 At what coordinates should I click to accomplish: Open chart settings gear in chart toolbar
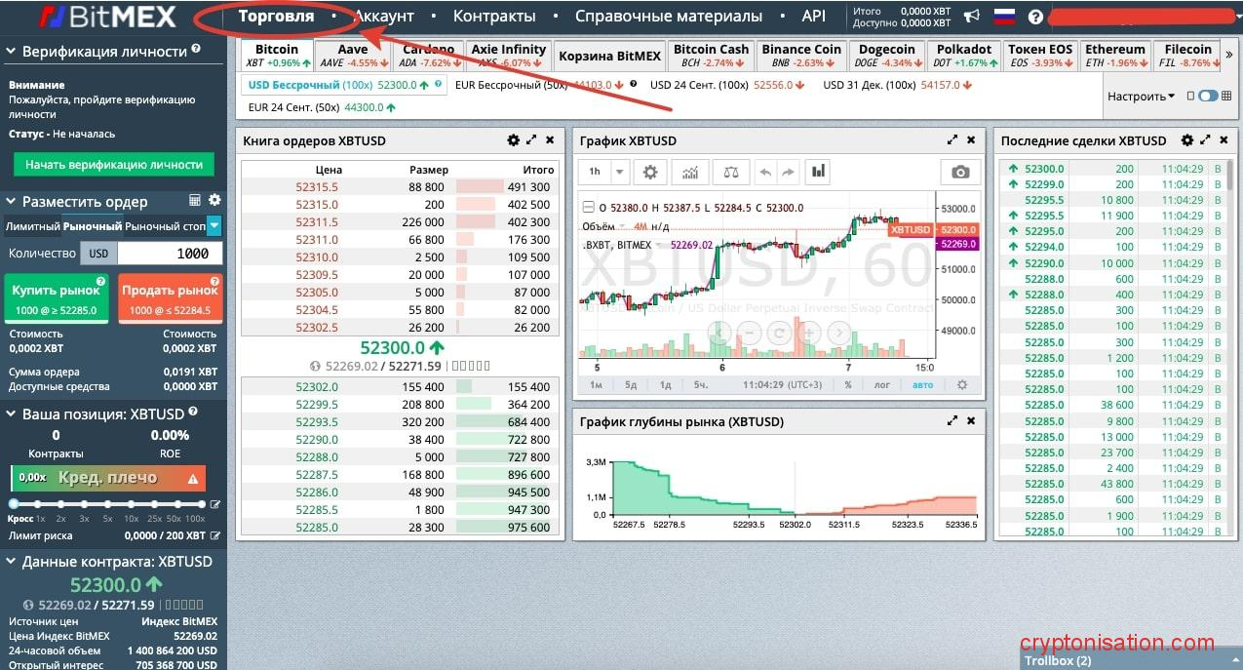[650, 173]
